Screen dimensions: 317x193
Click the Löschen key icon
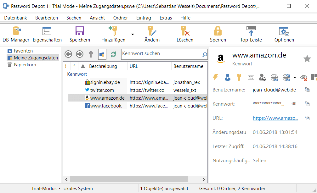tap(185, 31)
